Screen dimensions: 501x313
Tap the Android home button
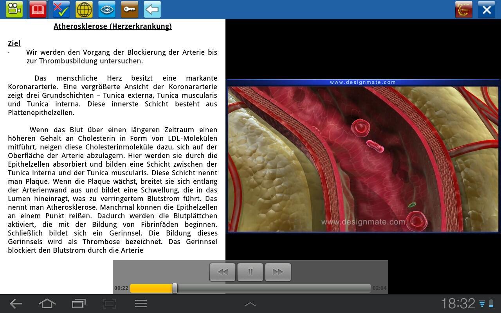47,304
